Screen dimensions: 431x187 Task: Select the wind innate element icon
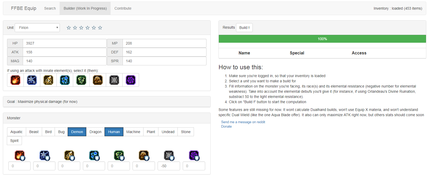click(x=81, y=80)
